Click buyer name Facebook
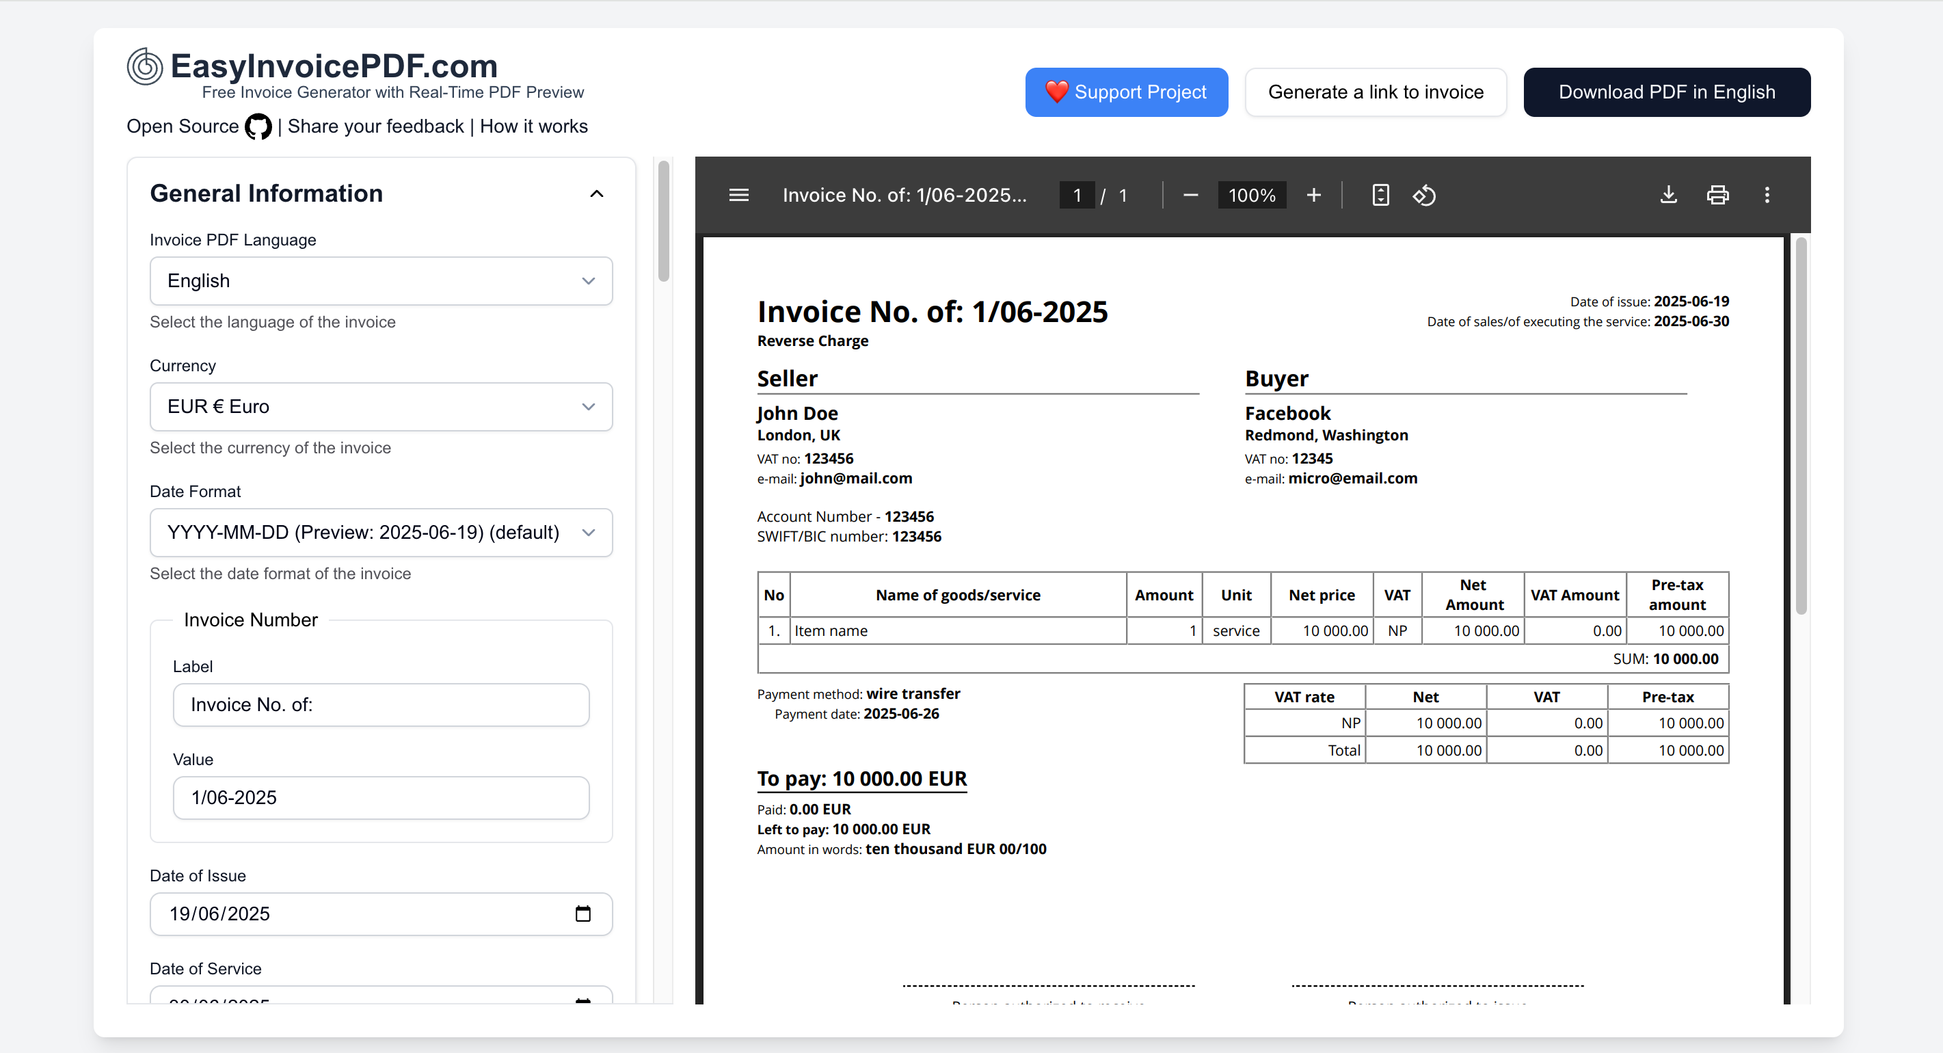 pos(1287,414)
